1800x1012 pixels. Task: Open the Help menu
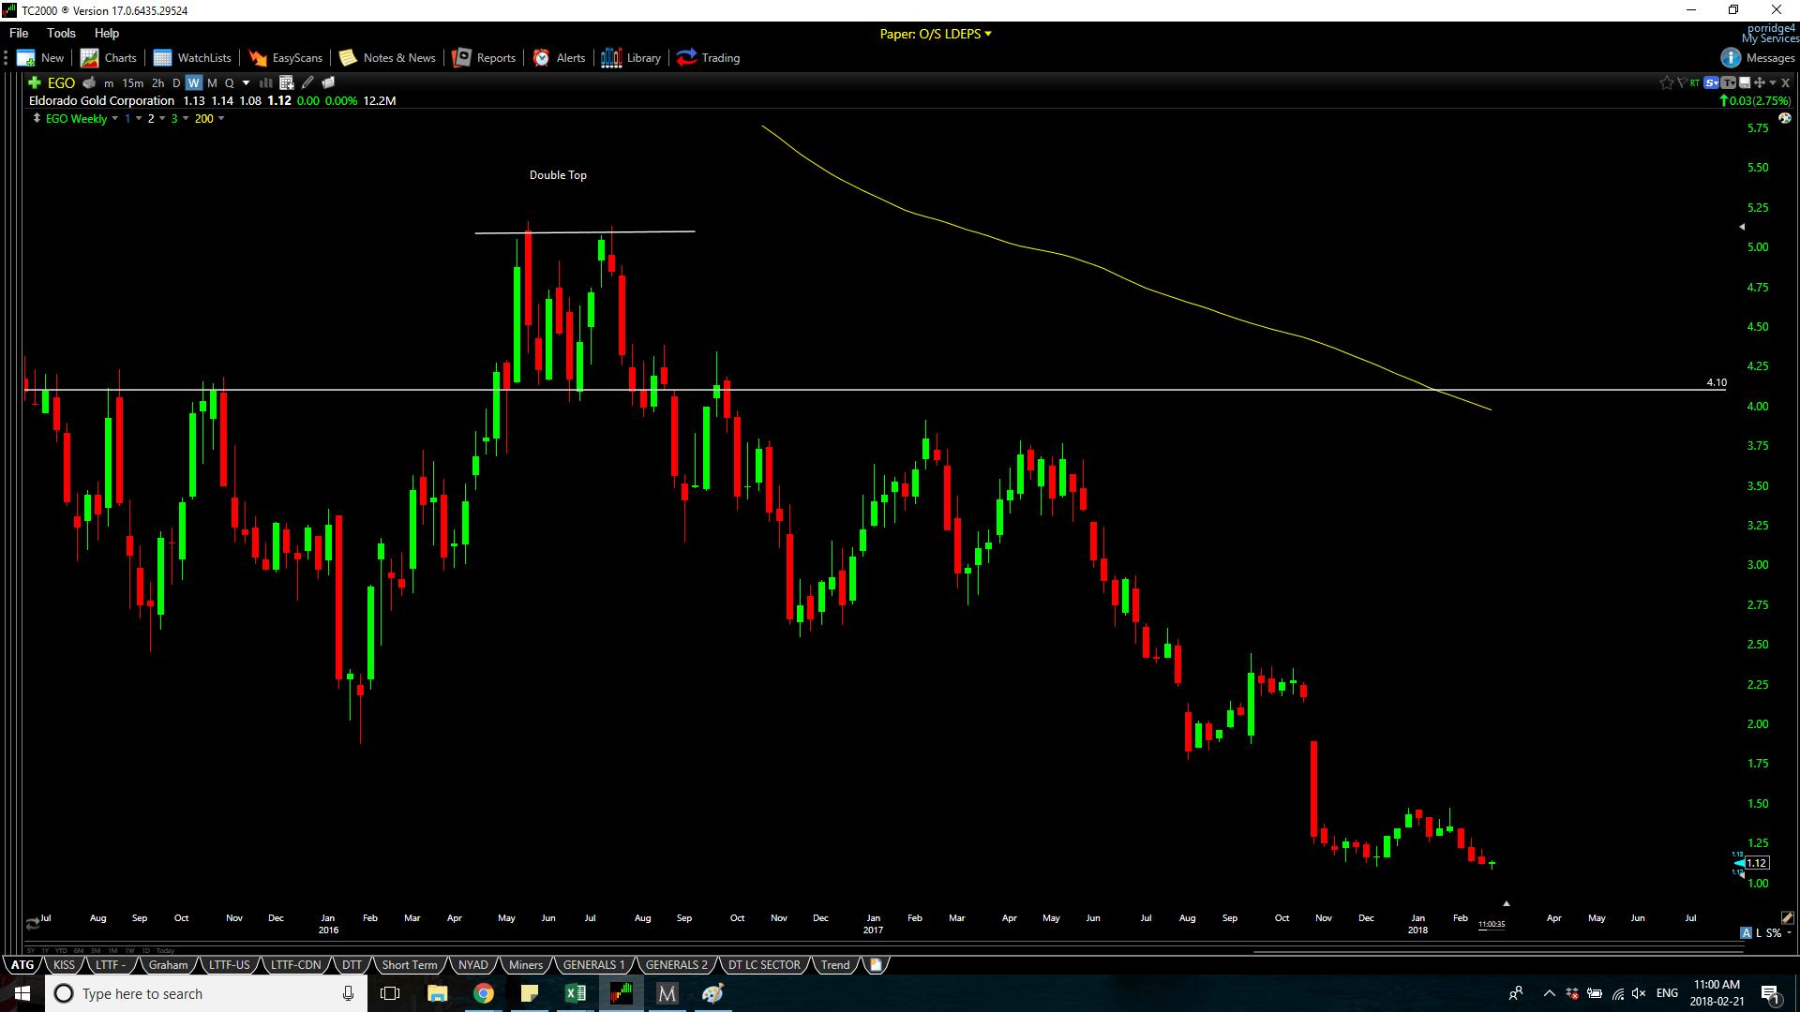click(107, 33)
